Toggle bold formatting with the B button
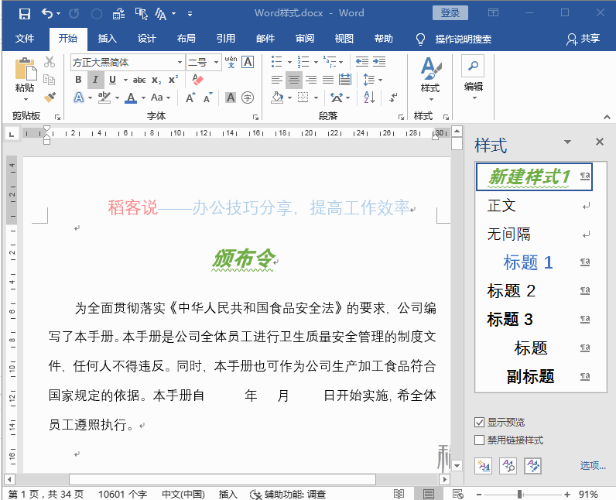The image size is (616, 500). tap(78, 80)
